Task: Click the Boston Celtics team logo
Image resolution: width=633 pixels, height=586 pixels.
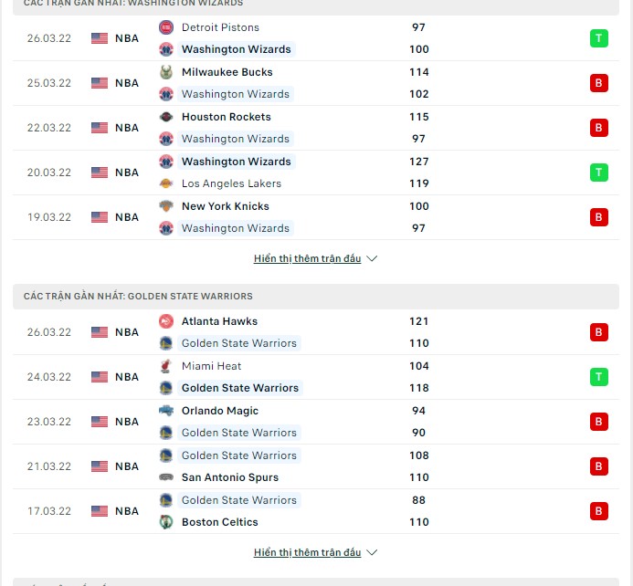Action: pos(166,522)
